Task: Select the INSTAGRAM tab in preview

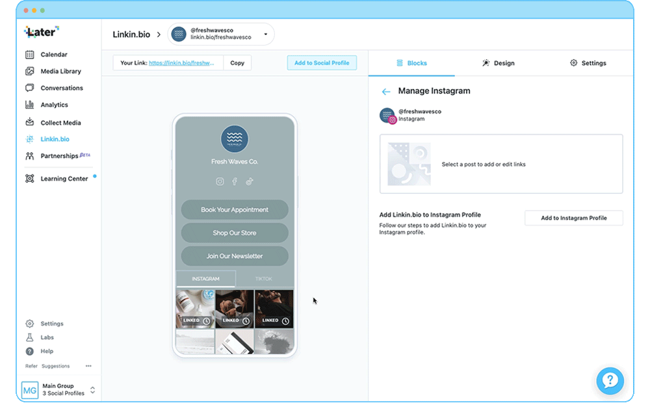Action: tap(205, 279)
